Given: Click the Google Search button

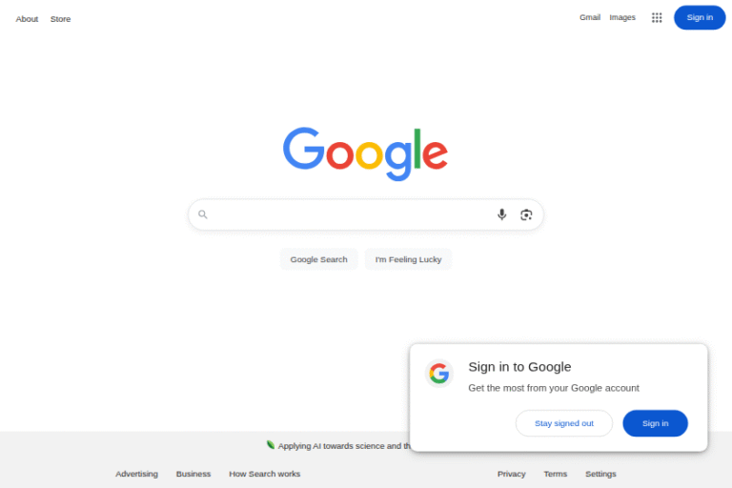Looking at the screenshot, I should click(319, 259).
